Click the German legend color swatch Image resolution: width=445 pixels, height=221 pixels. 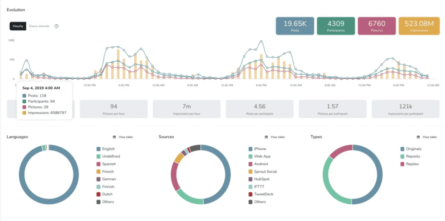[99, 179]
